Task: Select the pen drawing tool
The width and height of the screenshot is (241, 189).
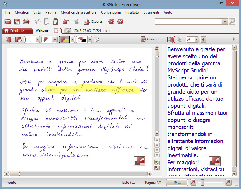Action: (47, 39)
